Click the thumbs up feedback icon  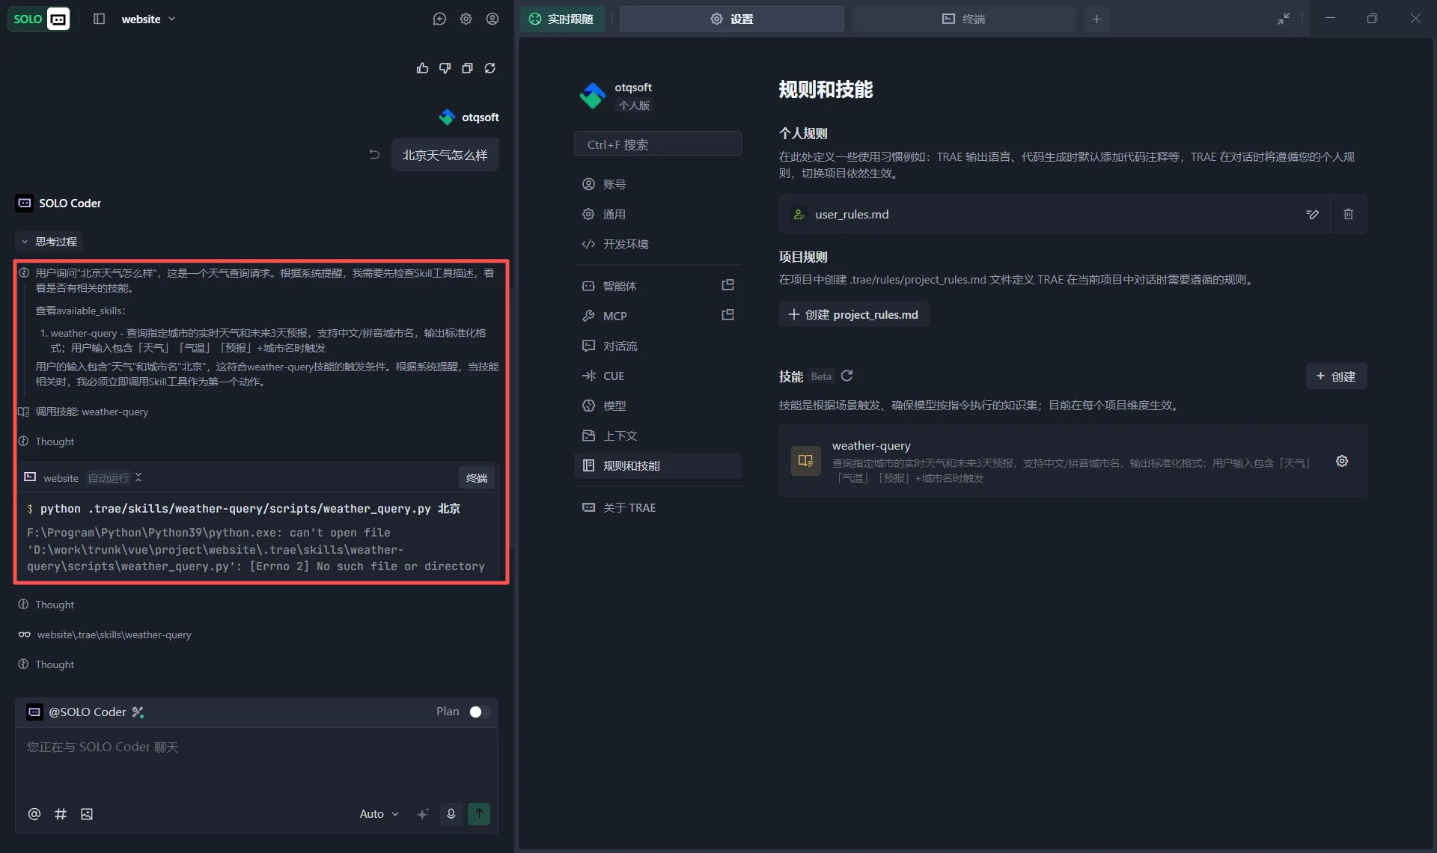click(x=422, y=68)
